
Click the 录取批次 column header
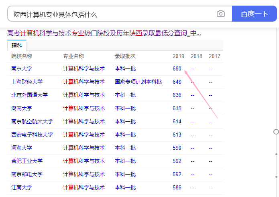coord(125,56)
